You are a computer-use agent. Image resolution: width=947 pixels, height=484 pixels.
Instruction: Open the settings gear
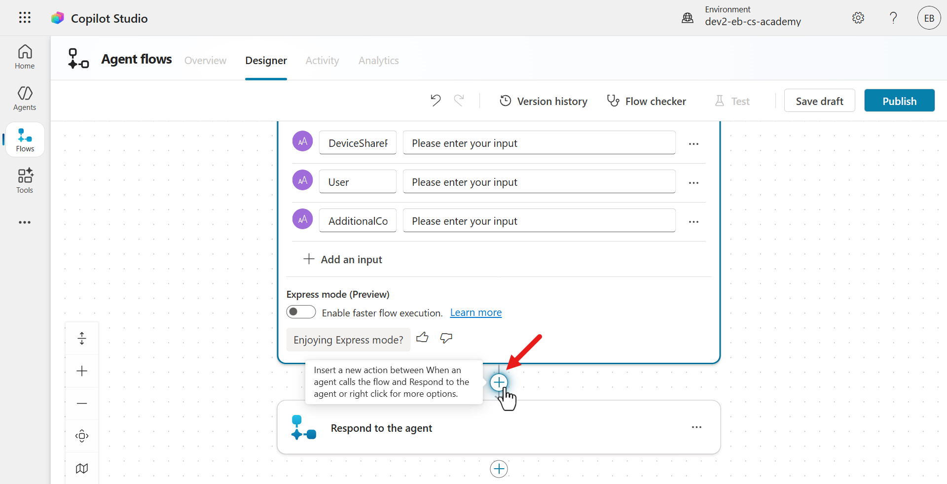(x=858, y=18)
